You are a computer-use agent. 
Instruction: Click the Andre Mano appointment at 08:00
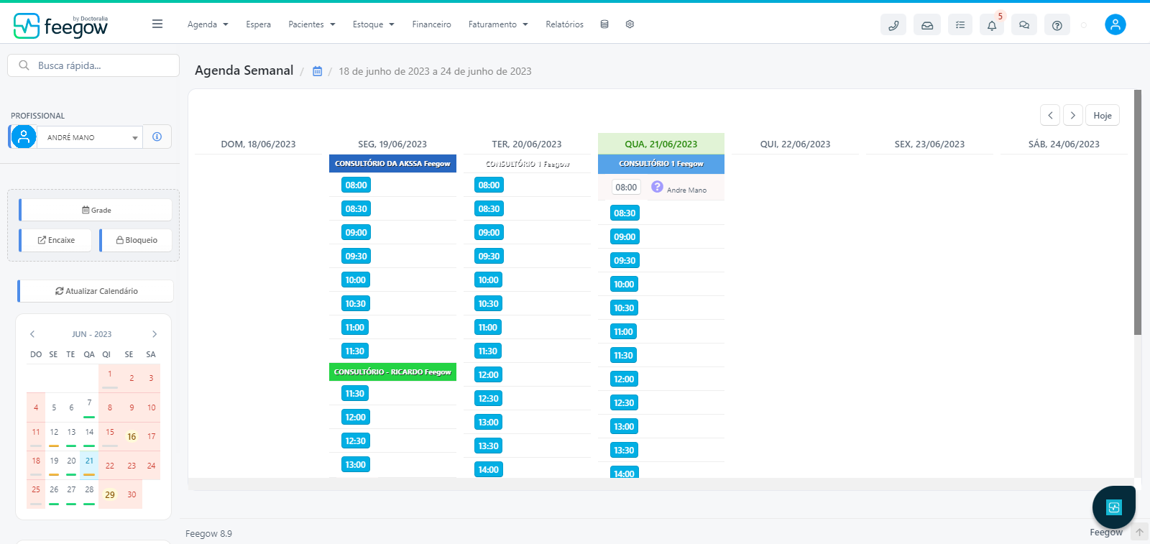[x=686, y=190]
